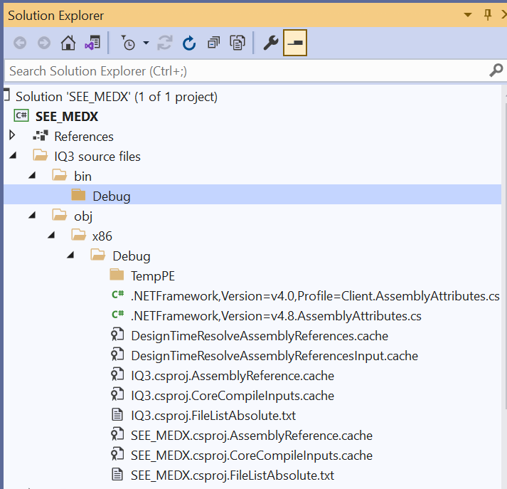The image size is (507, 489).
Task: Collapse the bin folder
Action: click(32, 175)
